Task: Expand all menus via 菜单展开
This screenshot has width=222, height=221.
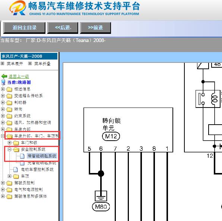Action: pos(15,64)
